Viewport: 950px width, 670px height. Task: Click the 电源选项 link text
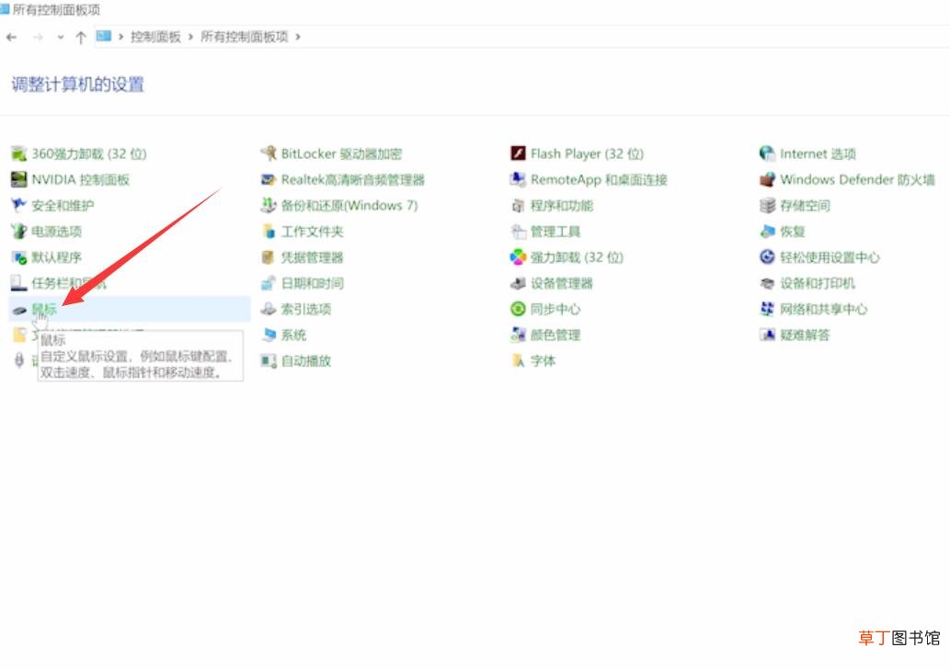(x=56, y=232)
